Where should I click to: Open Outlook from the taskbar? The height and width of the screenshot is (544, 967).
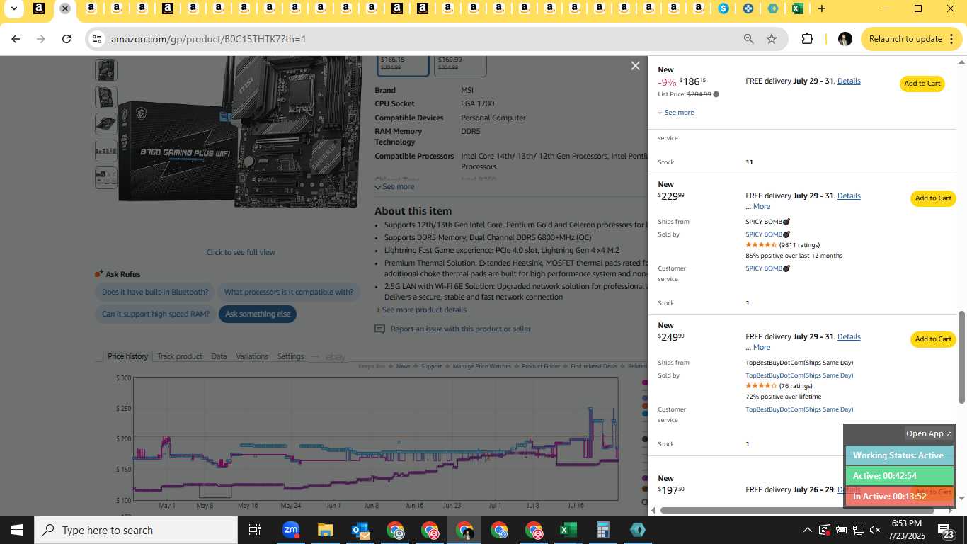point(360,530)
